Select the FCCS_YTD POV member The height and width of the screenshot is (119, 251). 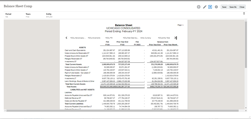(109, 38)
